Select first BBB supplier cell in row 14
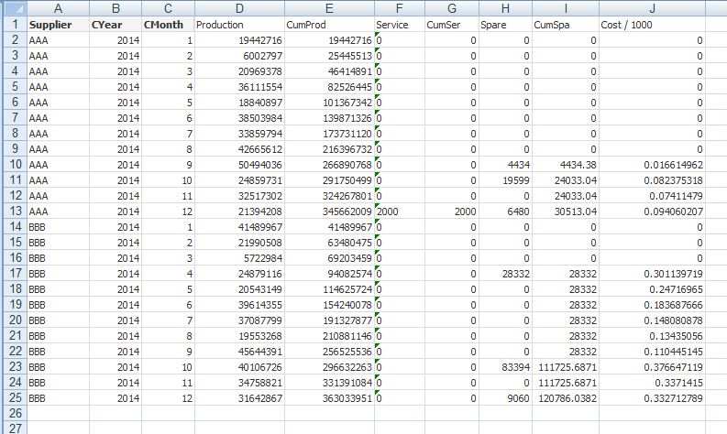The width and height of the screenshot is (727, 434). tap(58, 227)
